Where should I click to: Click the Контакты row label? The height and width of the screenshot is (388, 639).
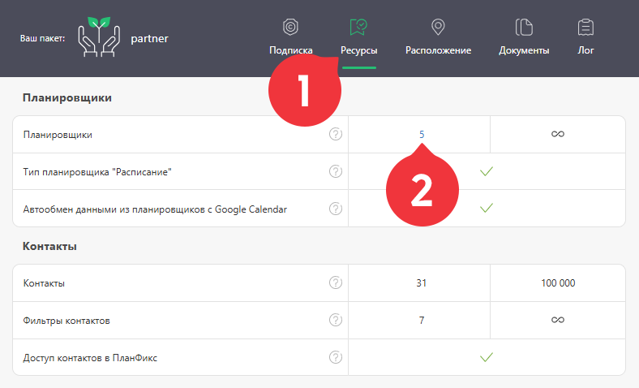pyautogui.click(x=44, y=283)
